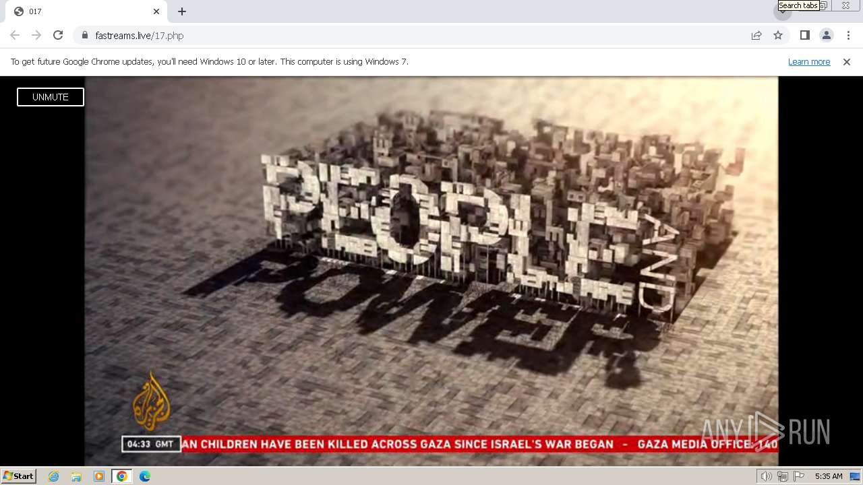The image size is (863, 485).
Task: Open Windows Explorer folder from the taskbar
Action: click(76, 476)
